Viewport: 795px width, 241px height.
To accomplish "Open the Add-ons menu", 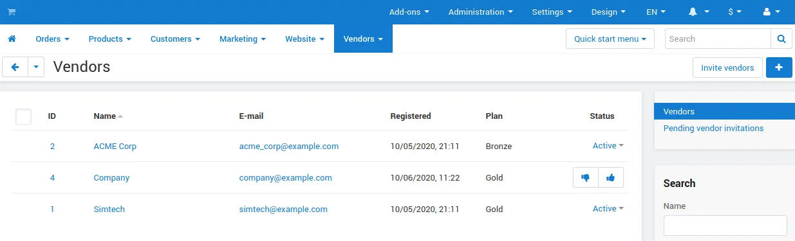I will 409,12.
